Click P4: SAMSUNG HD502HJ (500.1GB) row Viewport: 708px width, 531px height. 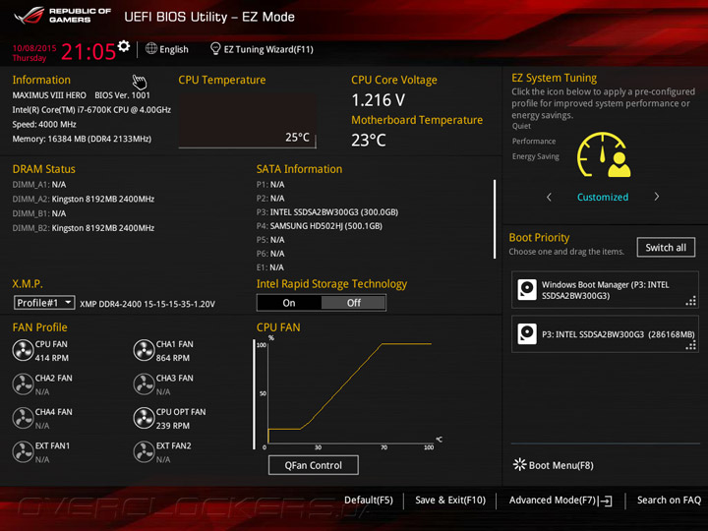tap(320, 226)
